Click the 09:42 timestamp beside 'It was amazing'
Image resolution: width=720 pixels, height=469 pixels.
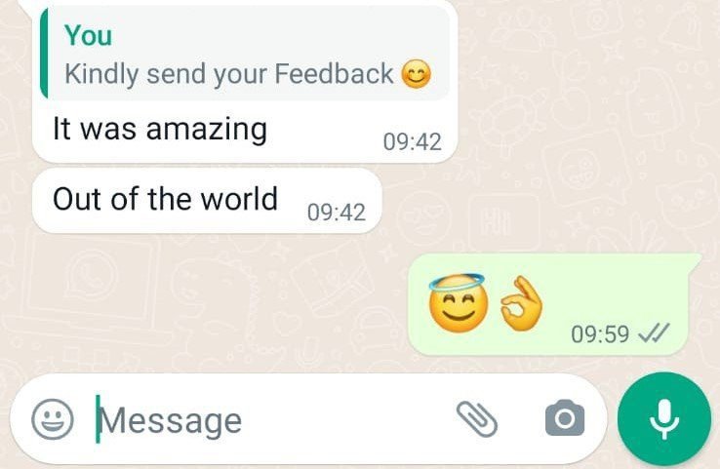point(413,141)
